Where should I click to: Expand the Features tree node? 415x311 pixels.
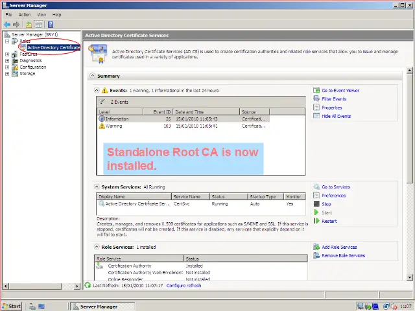pyautogui.click(x=7, y=54)
